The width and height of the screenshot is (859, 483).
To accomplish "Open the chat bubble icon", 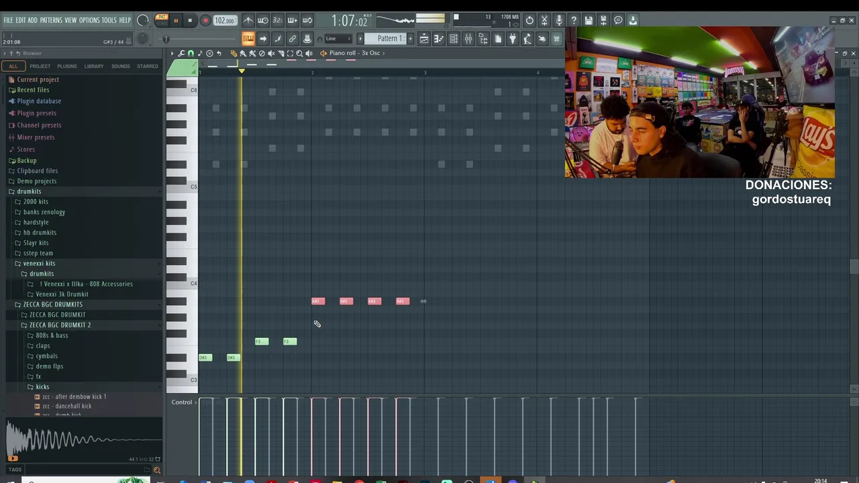I will pos(618,20).
